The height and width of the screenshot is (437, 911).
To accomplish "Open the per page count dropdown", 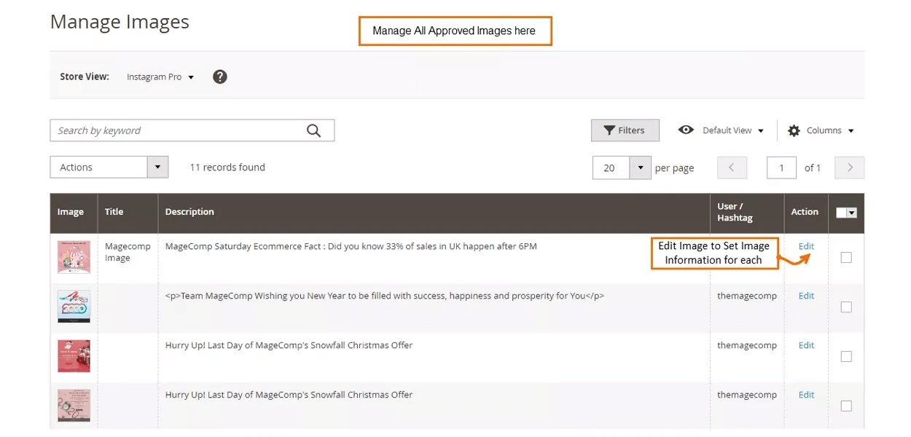I will coord(640,168).
